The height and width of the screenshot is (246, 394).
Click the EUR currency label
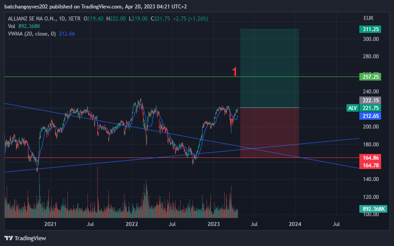click(x=368, y=18)
